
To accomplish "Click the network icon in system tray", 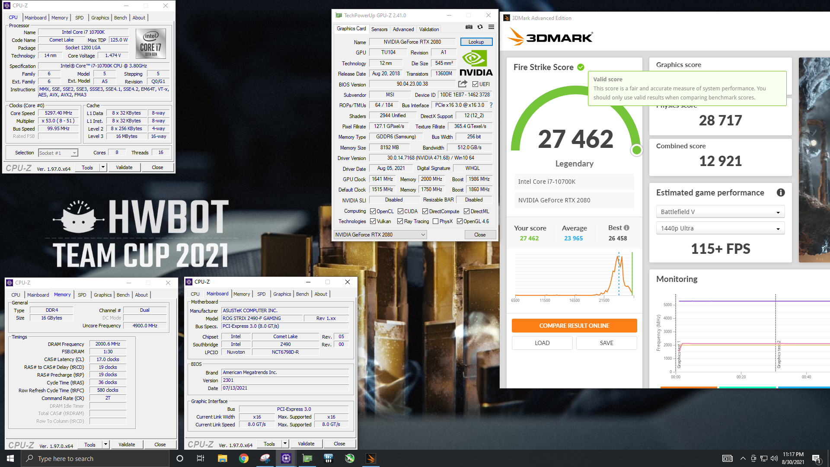I will (764, 458).
